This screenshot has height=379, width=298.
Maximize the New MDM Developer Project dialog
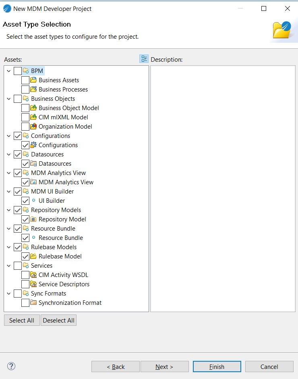click(264, 8)
